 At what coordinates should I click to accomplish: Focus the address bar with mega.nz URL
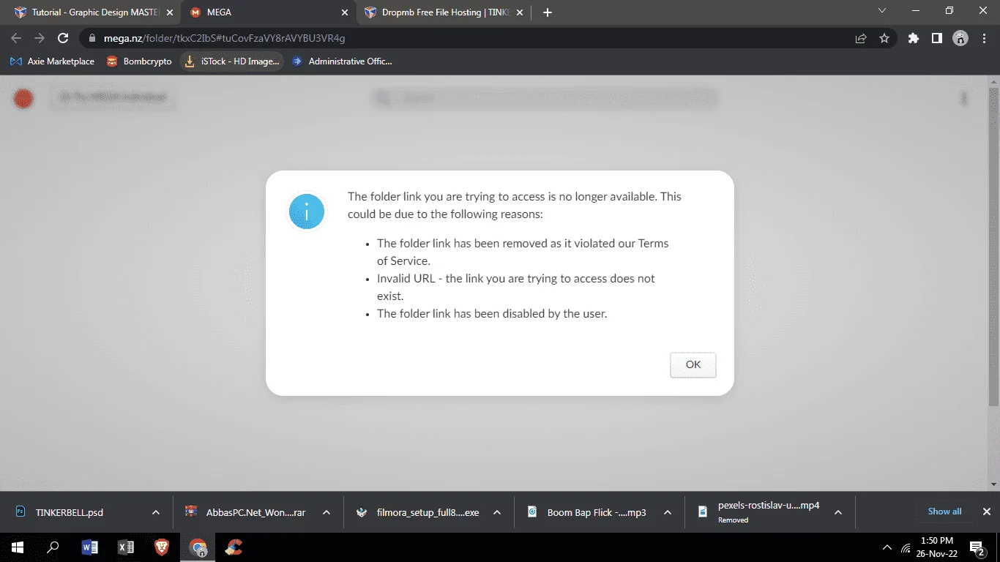pos(469,38)
